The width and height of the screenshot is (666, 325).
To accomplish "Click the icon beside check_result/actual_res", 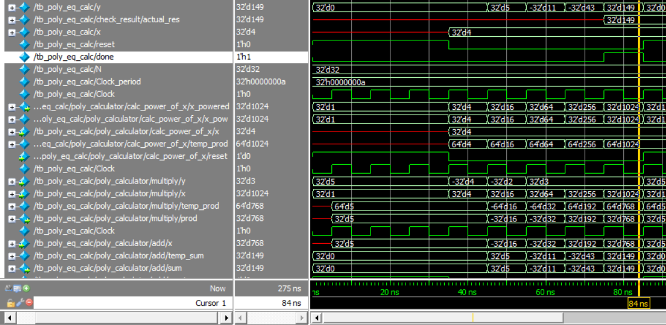I will pos(25,19).
